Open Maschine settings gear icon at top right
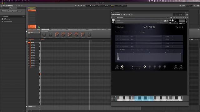 [194, 6]
